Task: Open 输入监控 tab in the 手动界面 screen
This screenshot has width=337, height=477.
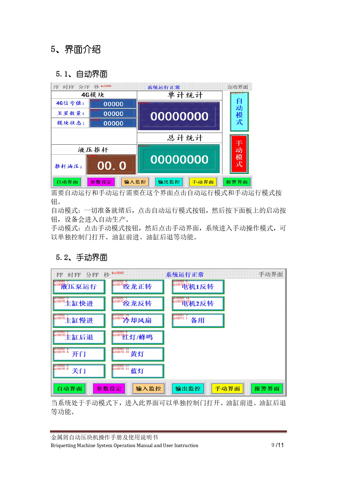Action: (x=148, y=389)
